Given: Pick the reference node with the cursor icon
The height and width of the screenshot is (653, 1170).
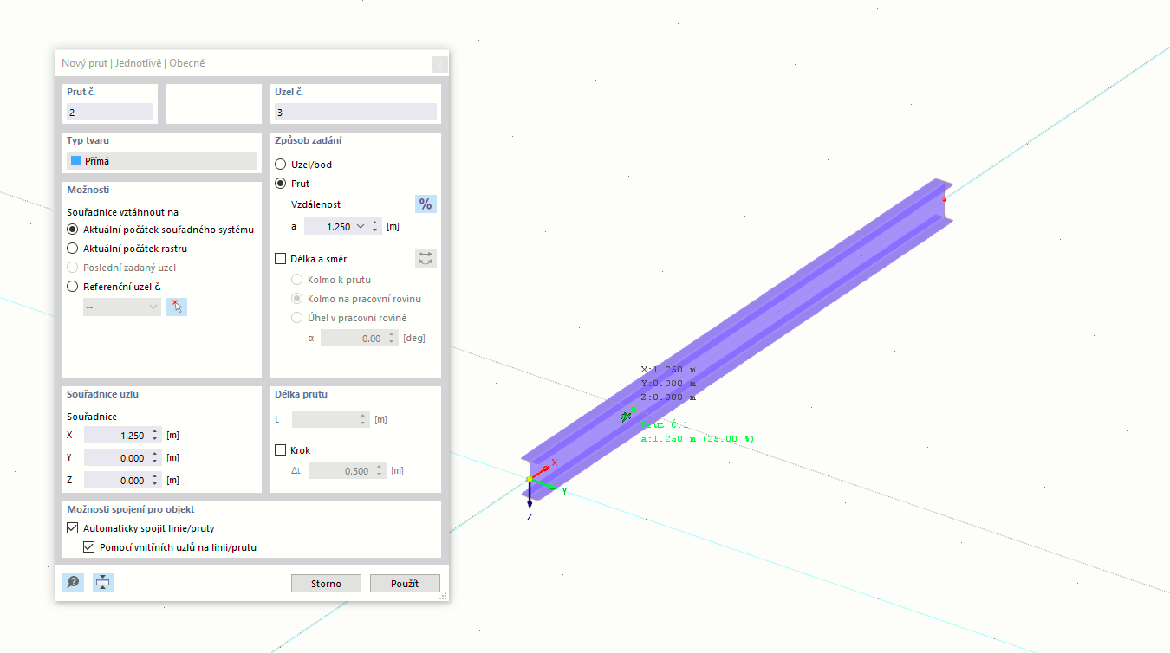Looking at the screenshot, I should coord(176,307).
